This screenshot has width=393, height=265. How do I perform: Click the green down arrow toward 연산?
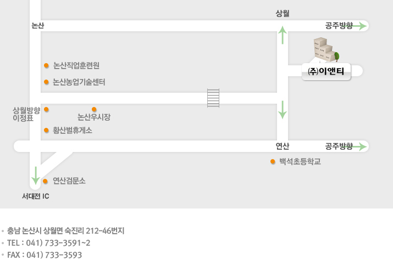tap(283, 110)
